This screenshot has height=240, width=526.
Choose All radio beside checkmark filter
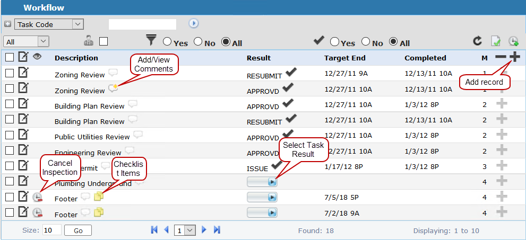pos(393,41)
